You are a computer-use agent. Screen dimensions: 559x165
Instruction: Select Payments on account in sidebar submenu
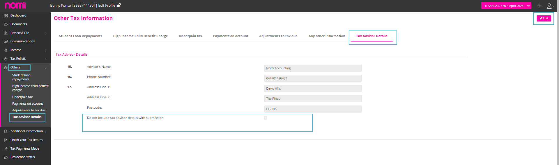pos(27,104)
